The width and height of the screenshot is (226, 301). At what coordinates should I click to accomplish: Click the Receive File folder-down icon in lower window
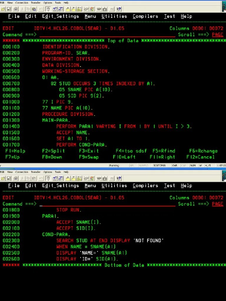[74, 178]
